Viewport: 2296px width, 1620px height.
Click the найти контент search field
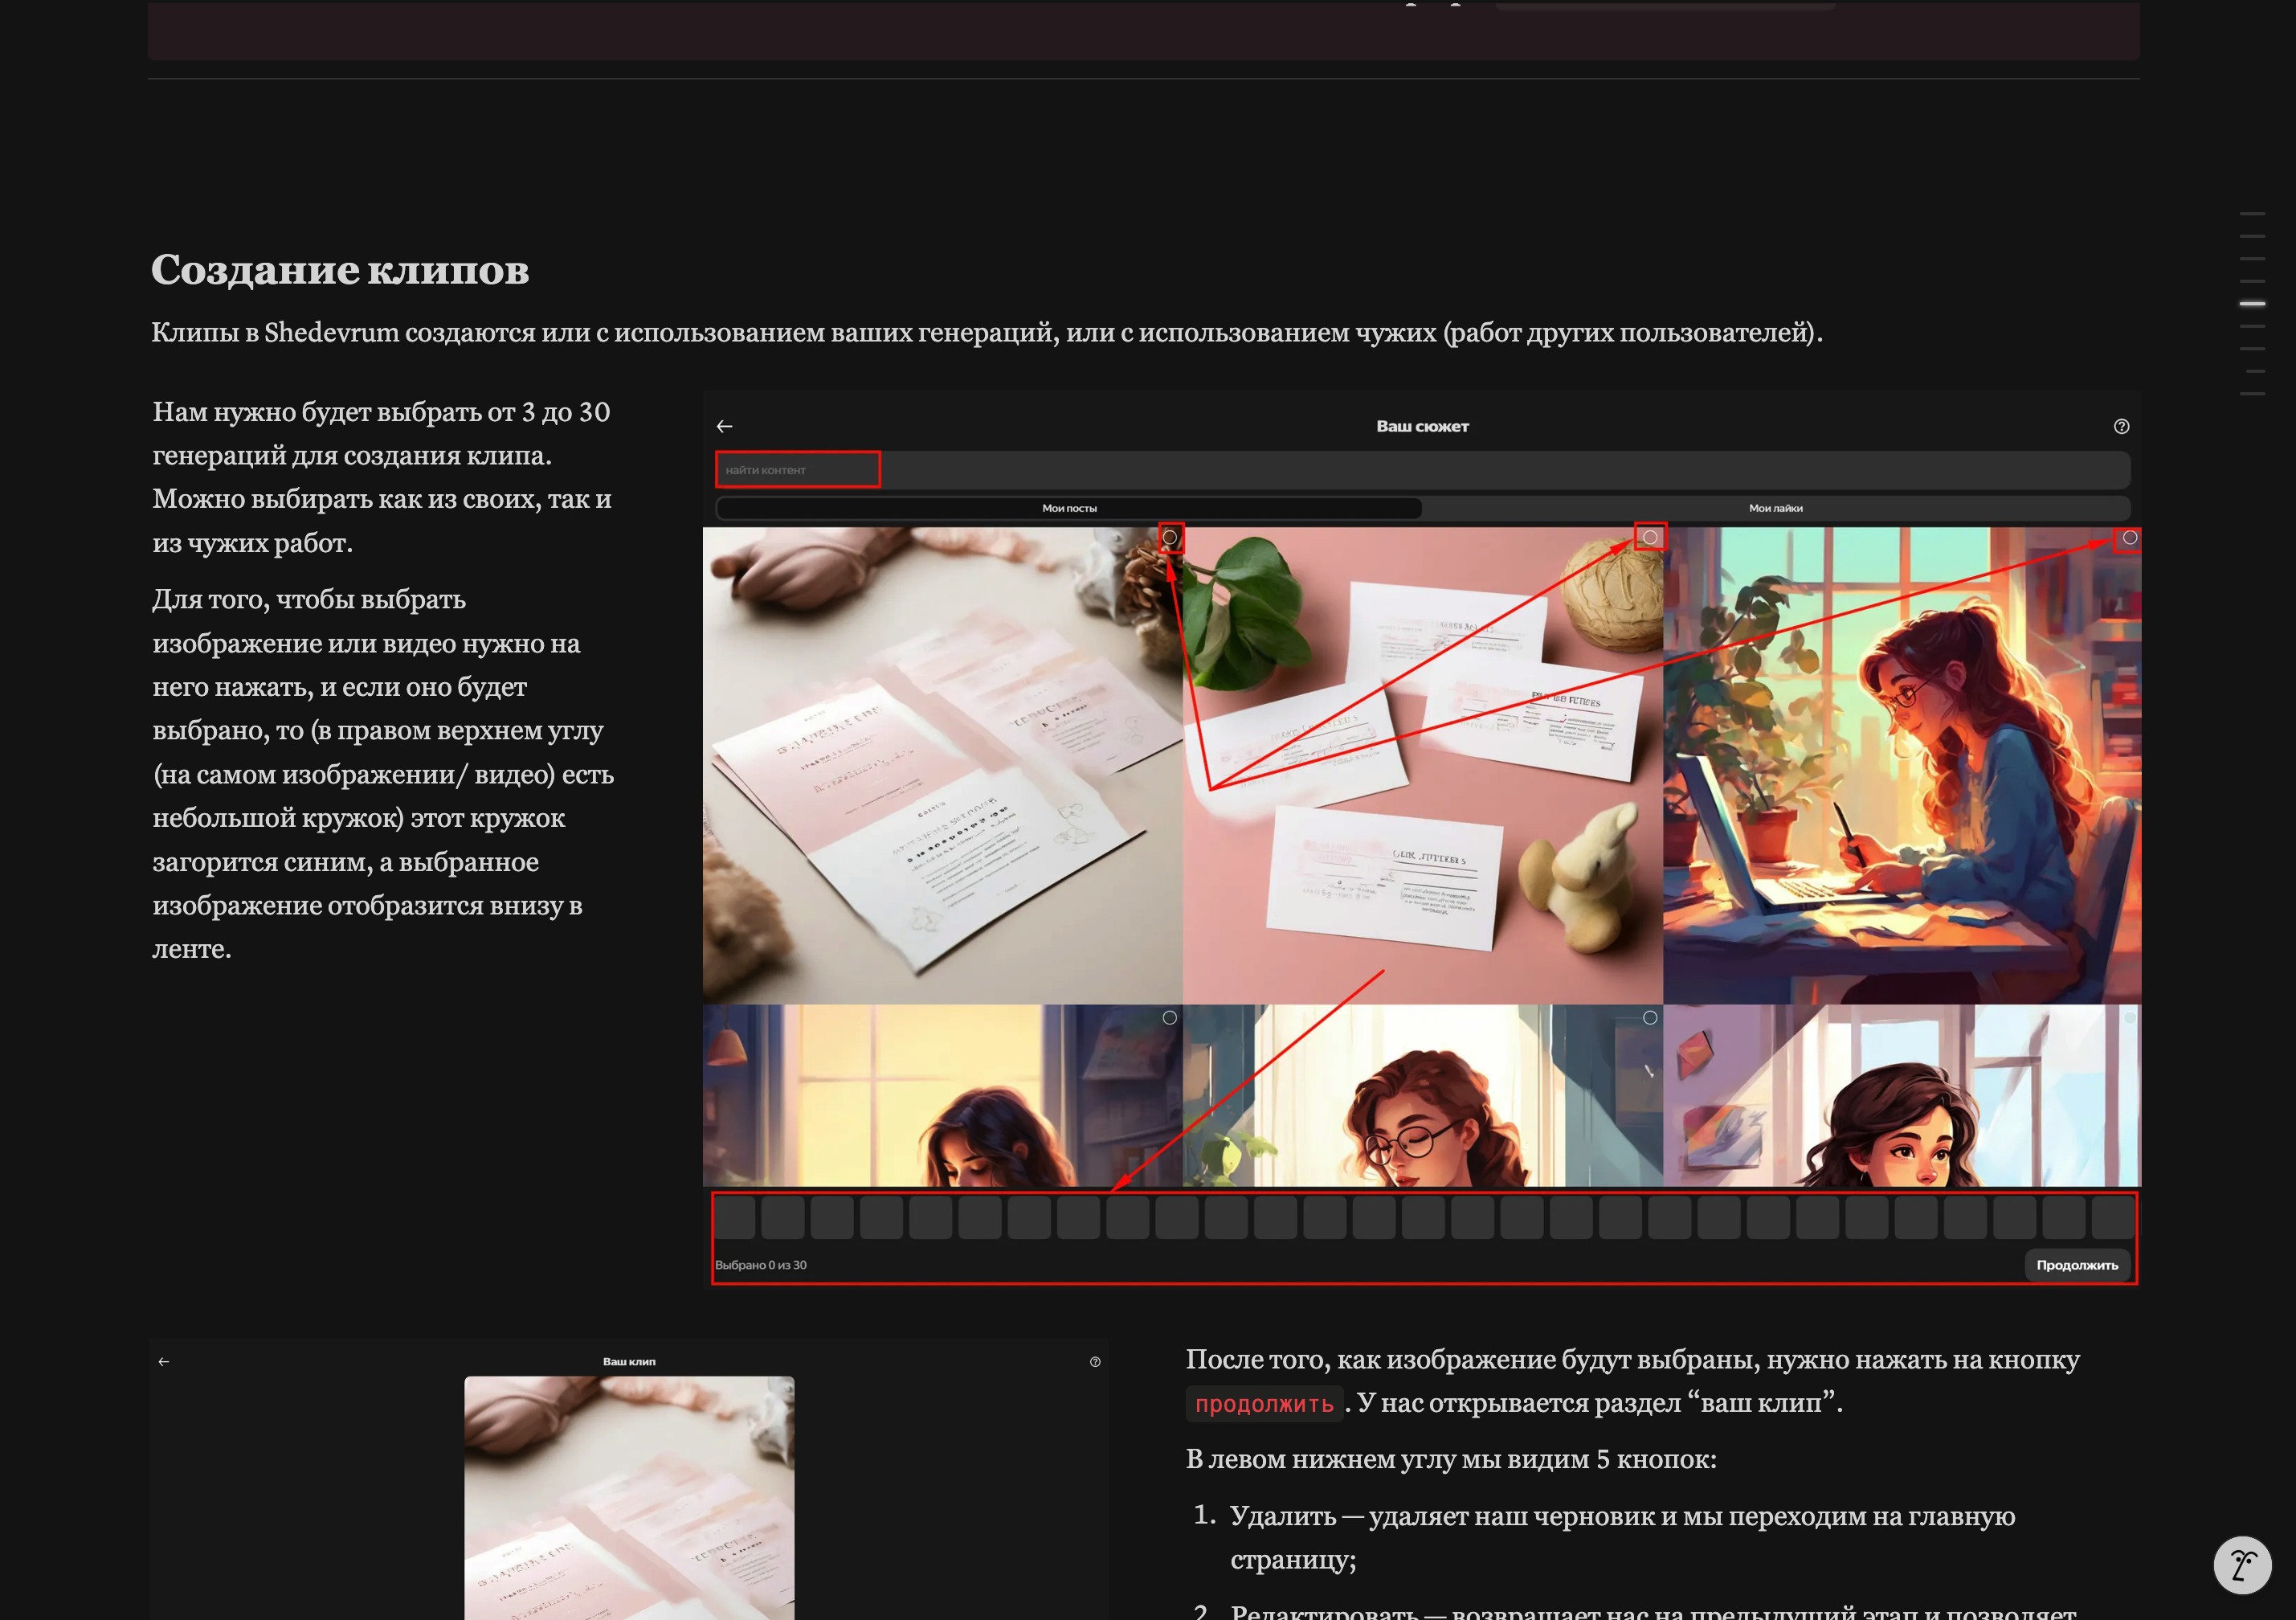[1422, 470]
